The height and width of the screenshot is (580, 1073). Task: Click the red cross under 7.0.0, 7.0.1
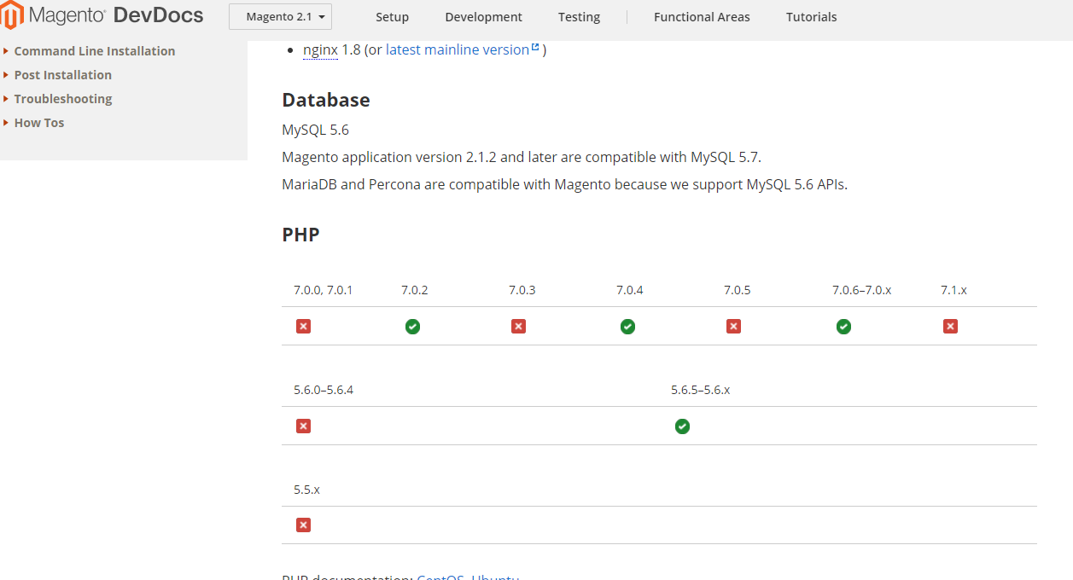pyautogui.click(x=303, y=326)
